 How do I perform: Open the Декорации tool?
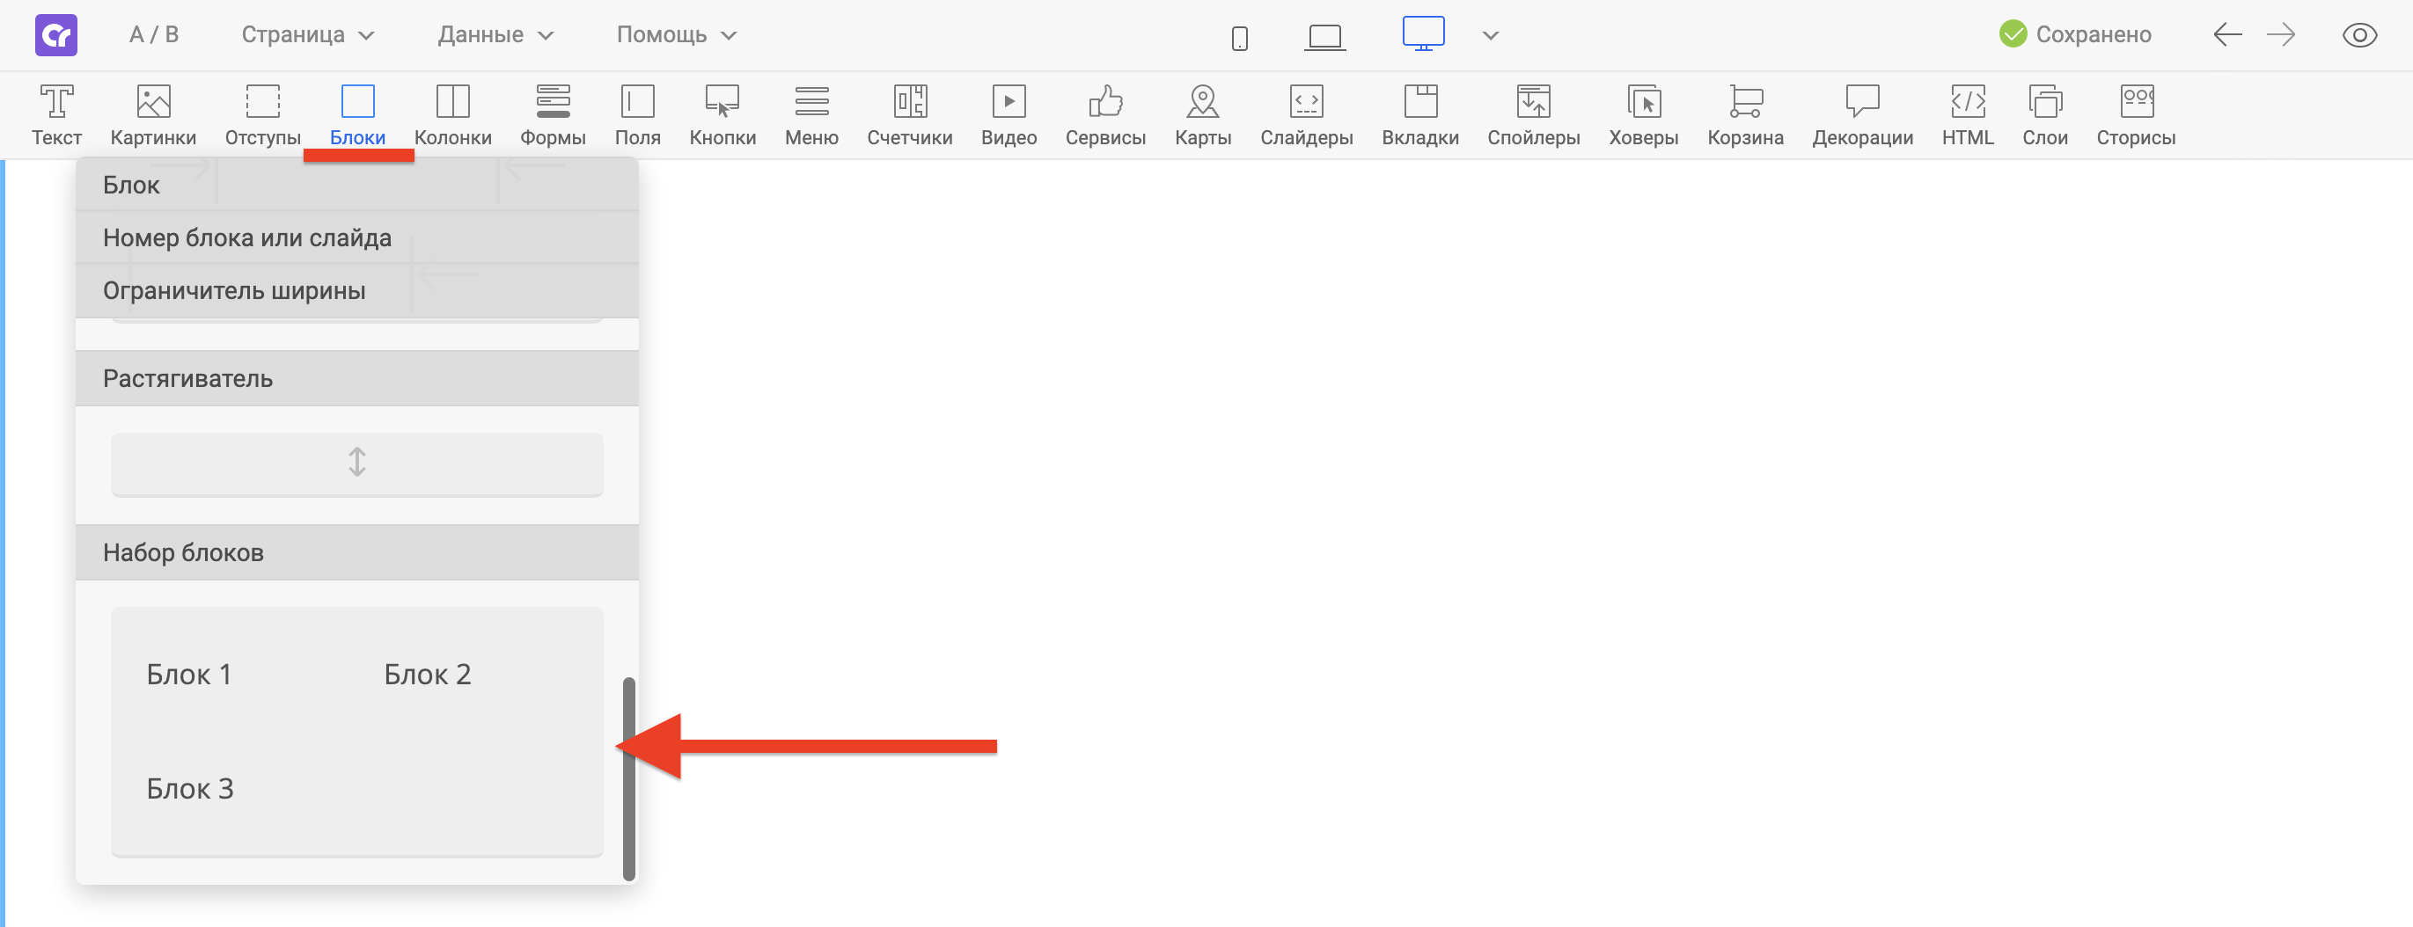(x=1862, y=115)
